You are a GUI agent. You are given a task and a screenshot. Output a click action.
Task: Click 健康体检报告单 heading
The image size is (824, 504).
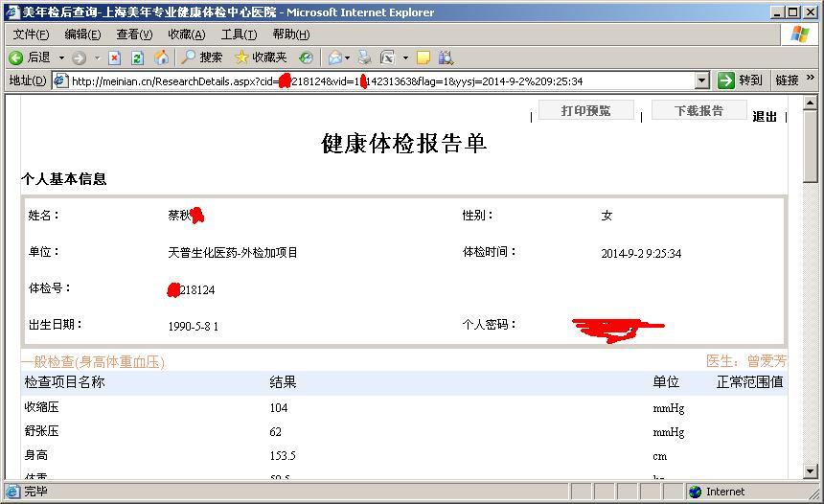point(404,143)
